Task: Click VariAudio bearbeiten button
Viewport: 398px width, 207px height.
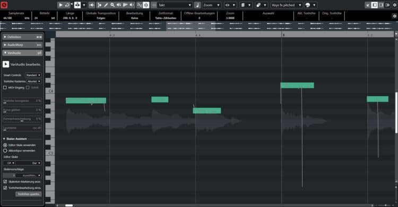Action: (x=6, y=65)
